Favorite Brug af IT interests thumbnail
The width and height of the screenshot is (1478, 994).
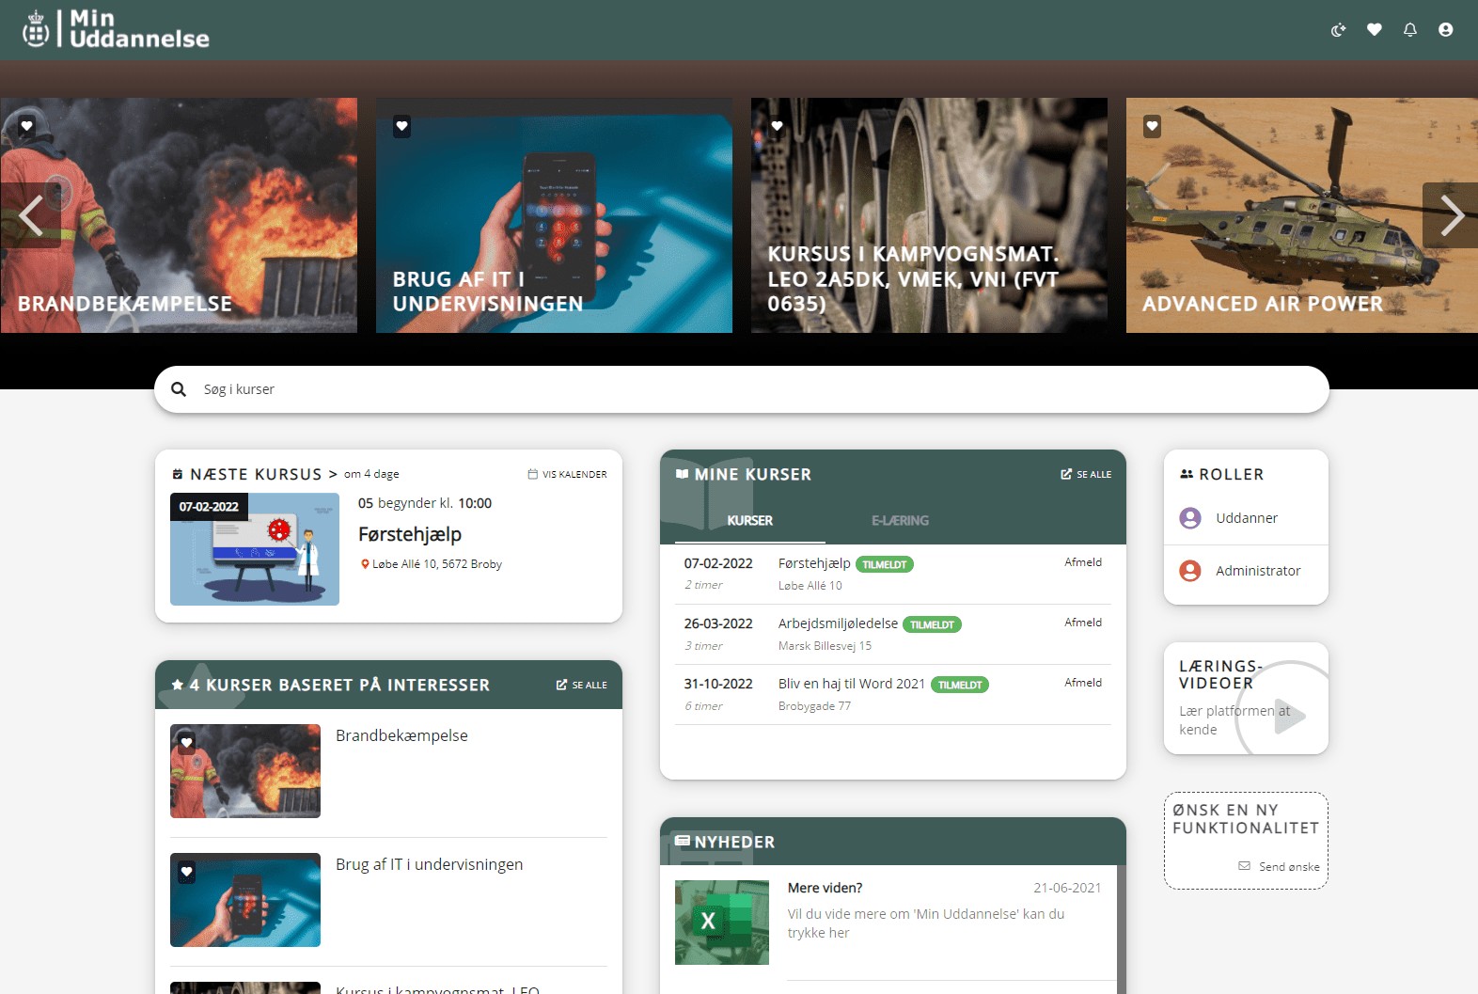coord(186,872)
